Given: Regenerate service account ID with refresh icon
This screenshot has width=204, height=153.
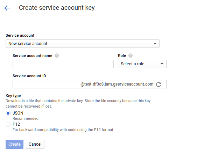Looking at the screenshot, I should (159, 84).
